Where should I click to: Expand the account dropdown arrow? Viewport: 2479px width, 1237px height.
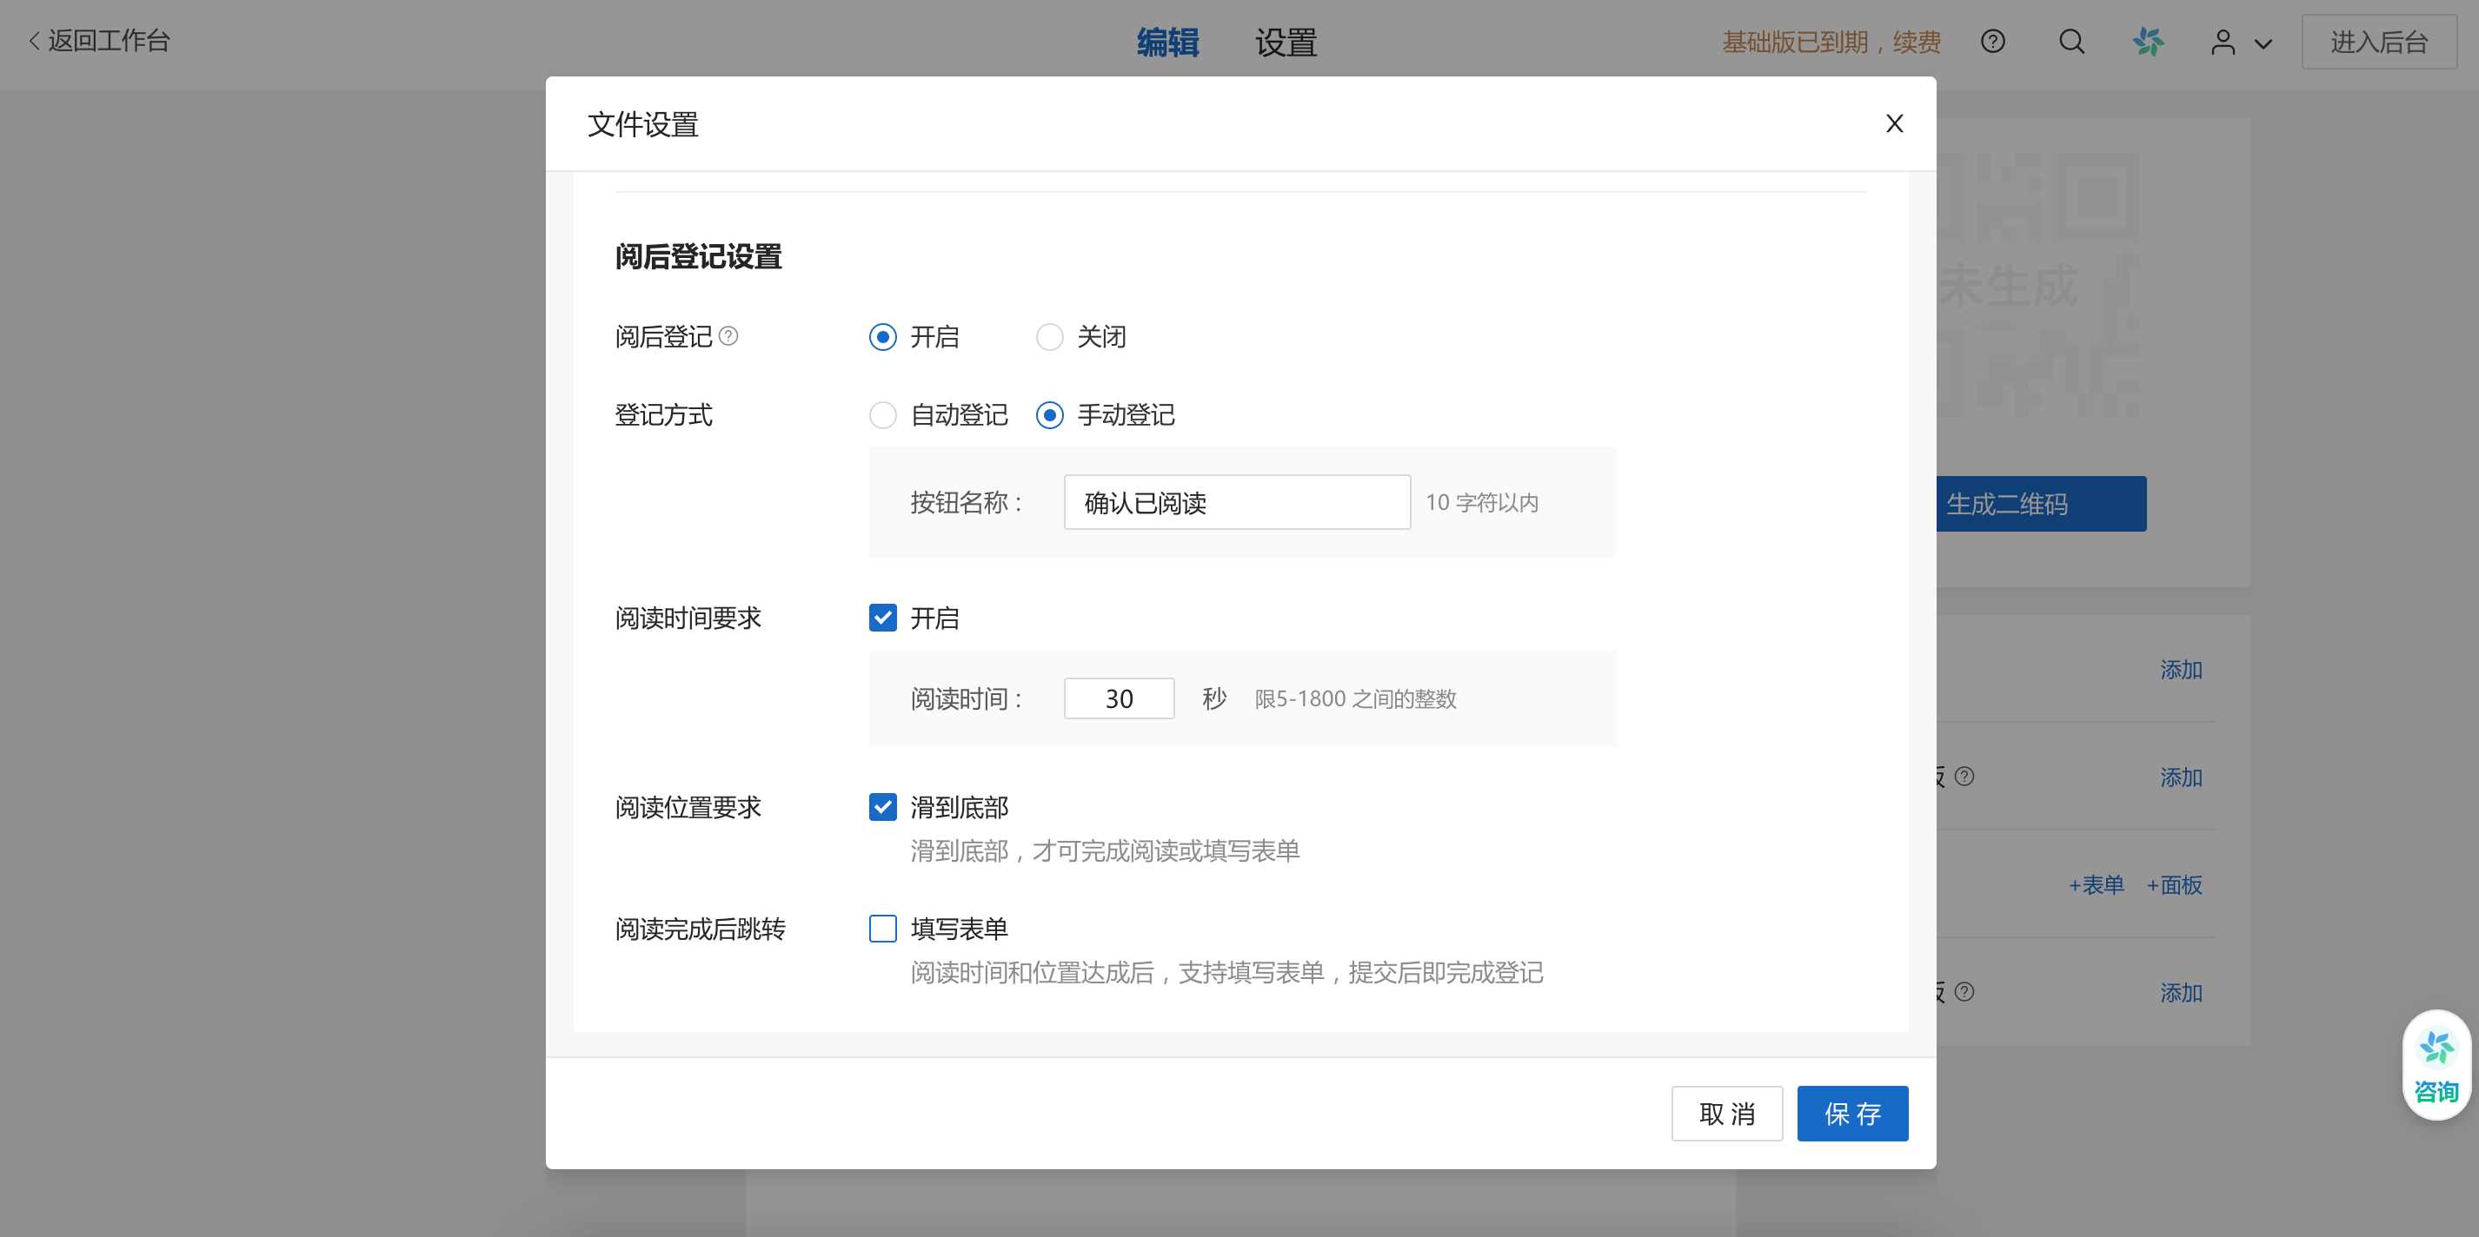[2263, 43]
